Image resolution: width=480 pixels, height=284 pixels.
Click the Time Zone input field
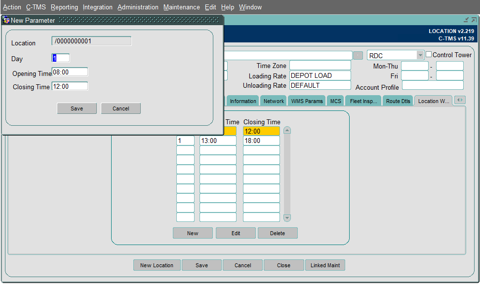coord(320,66)
